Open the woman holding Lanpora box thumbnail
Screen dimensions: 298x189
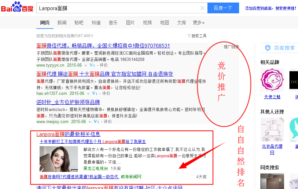[x=59, y=159]
